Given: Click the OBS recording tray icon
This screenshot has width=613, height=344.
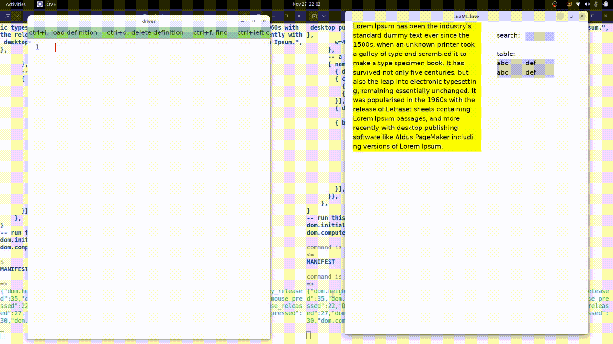Looking at the screenshot, I should pos(555,4).
